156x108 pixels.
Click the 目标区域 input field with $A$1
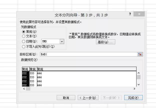[x=87, y=54]
